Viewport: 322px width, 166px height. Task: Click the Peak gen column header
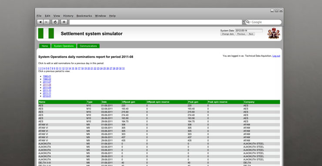click(x=197, y=102)
